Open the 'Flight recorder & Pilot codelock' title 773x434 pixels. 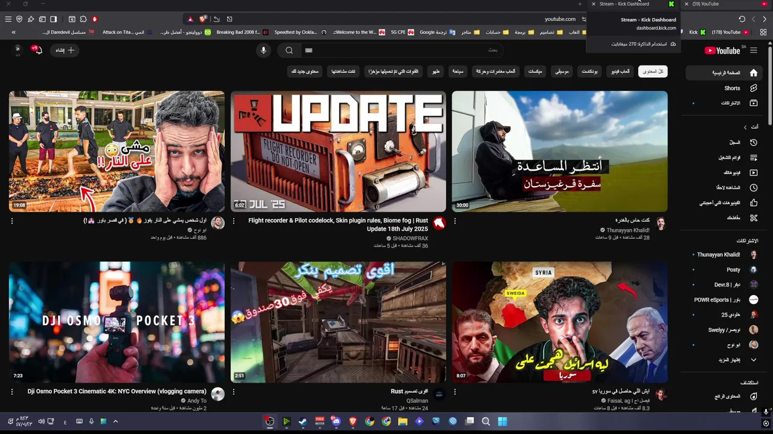(x=338, y=225)
